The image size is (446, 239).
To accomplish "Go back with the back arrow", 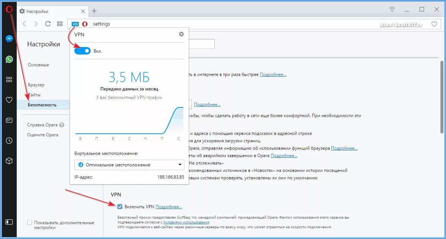I will tap(25, 24).
